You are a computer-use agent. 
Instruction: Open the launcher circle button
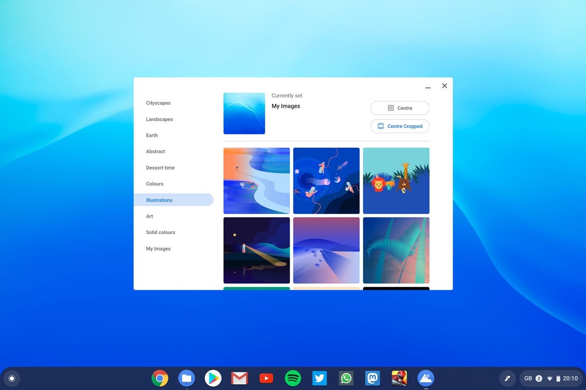click(x=12, y=378)
